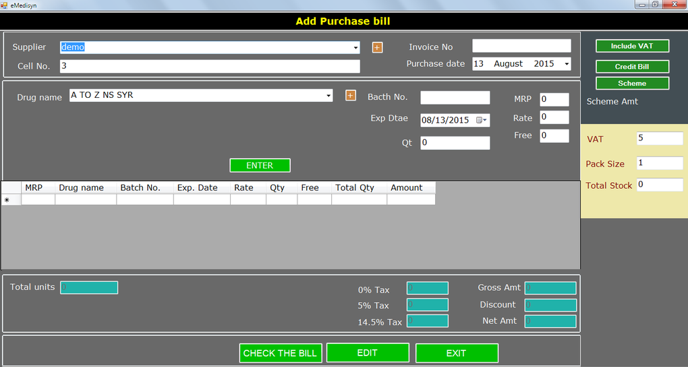Focus the Invoice No input field
The width and height of the screenshot is (688, 367).
[521, 46]
